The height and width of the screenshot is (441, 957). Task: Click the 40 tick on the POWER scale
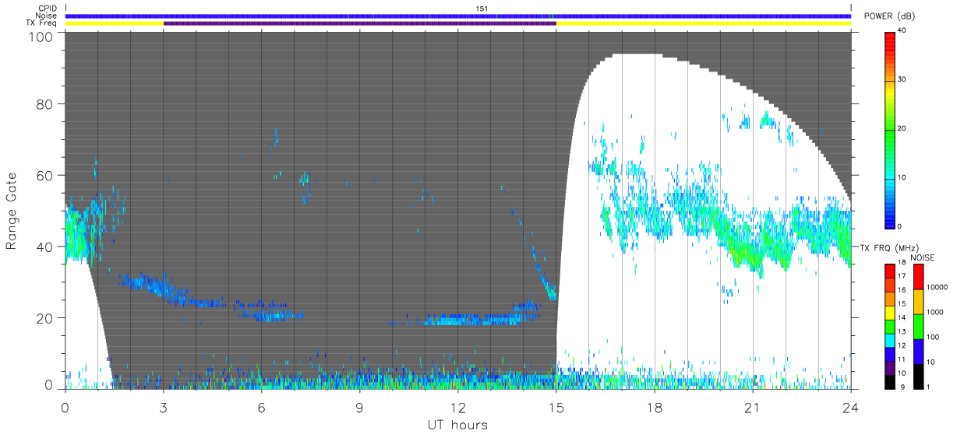click(902, 31)
